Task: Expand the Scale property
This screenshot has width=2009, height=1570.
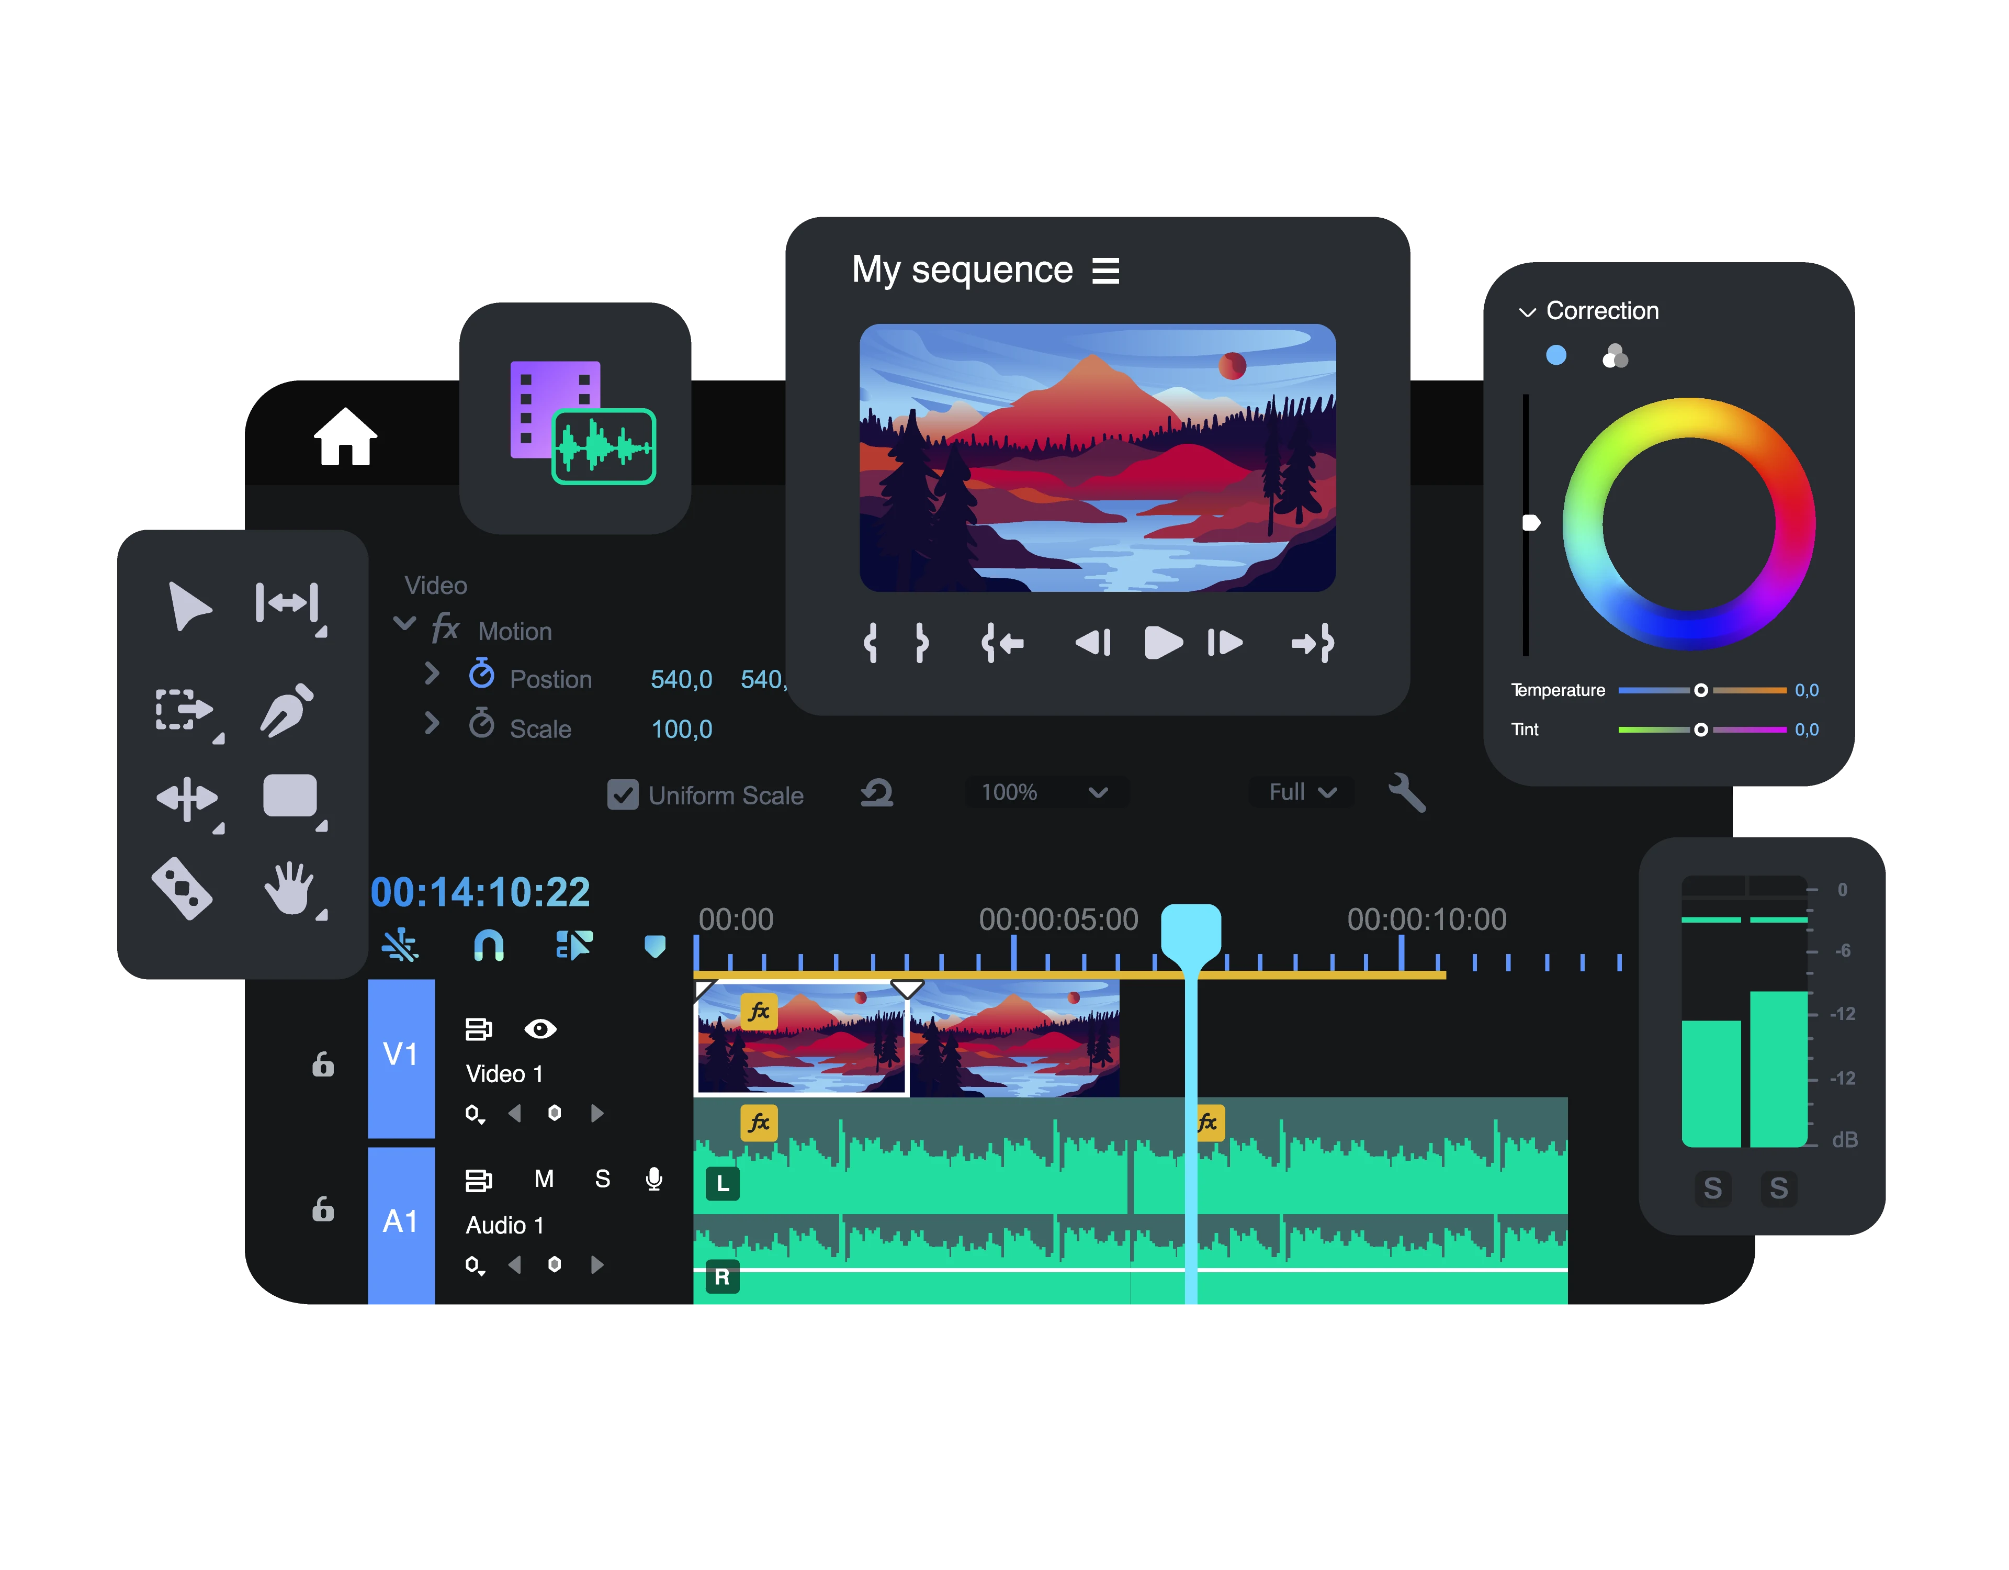Action: 432,723
